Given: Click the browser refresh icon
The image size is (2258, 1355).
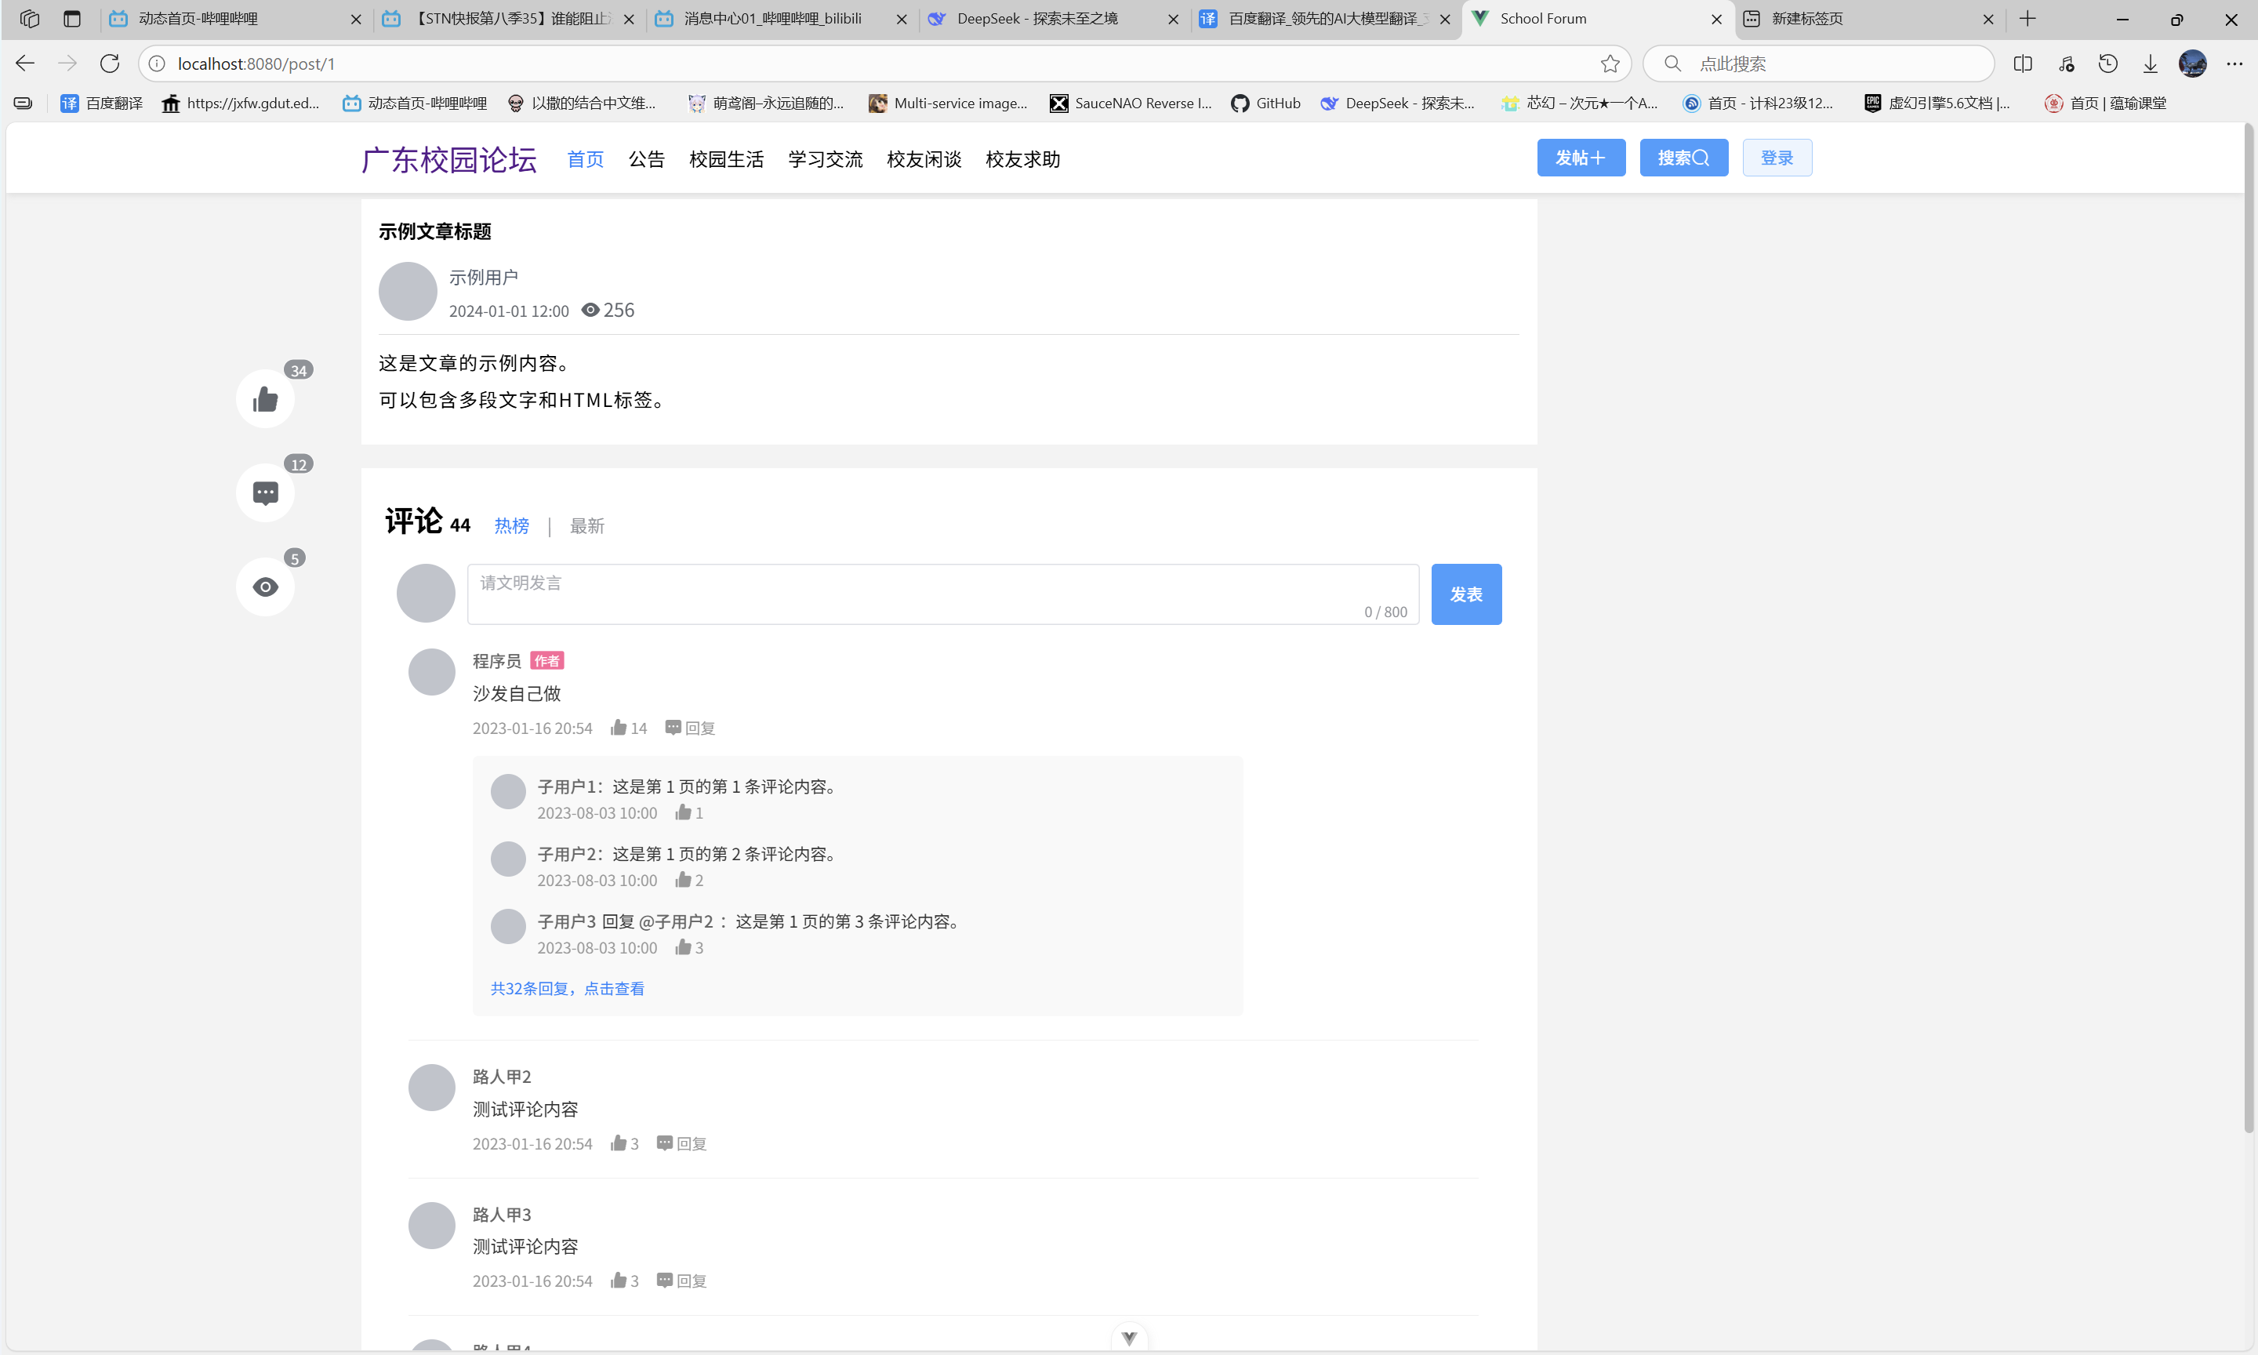Looking at the screenshot, I should pos(110,63).
